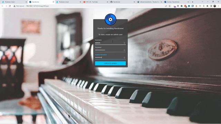The width and height of the screenshot is (221, 124).
Task: Click into the Confirm Password field
Action: [110, 58]
